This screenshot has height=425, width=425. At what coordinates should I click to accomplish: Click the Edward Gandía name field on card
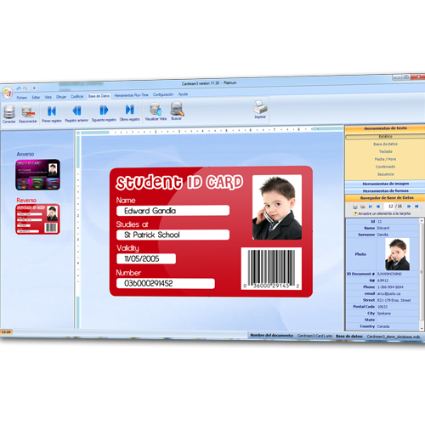click(173, 211)
